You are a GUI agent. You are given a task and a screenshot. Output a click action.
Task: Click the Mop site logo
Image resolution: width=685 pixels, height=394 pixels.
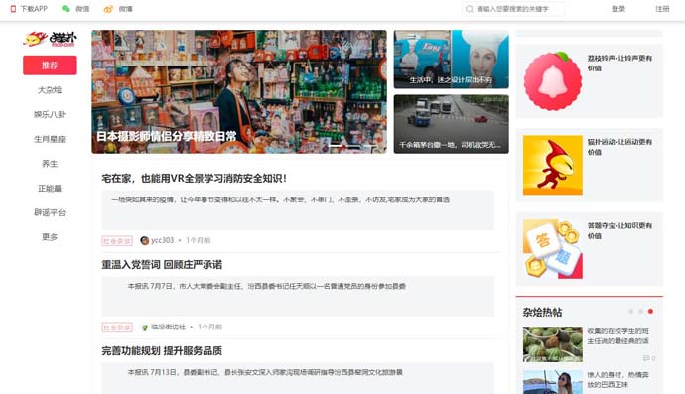[x=50, y=39]
